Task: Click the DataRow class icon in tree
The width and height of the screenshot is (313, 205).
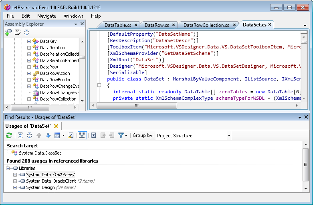Action: point(36,66)
